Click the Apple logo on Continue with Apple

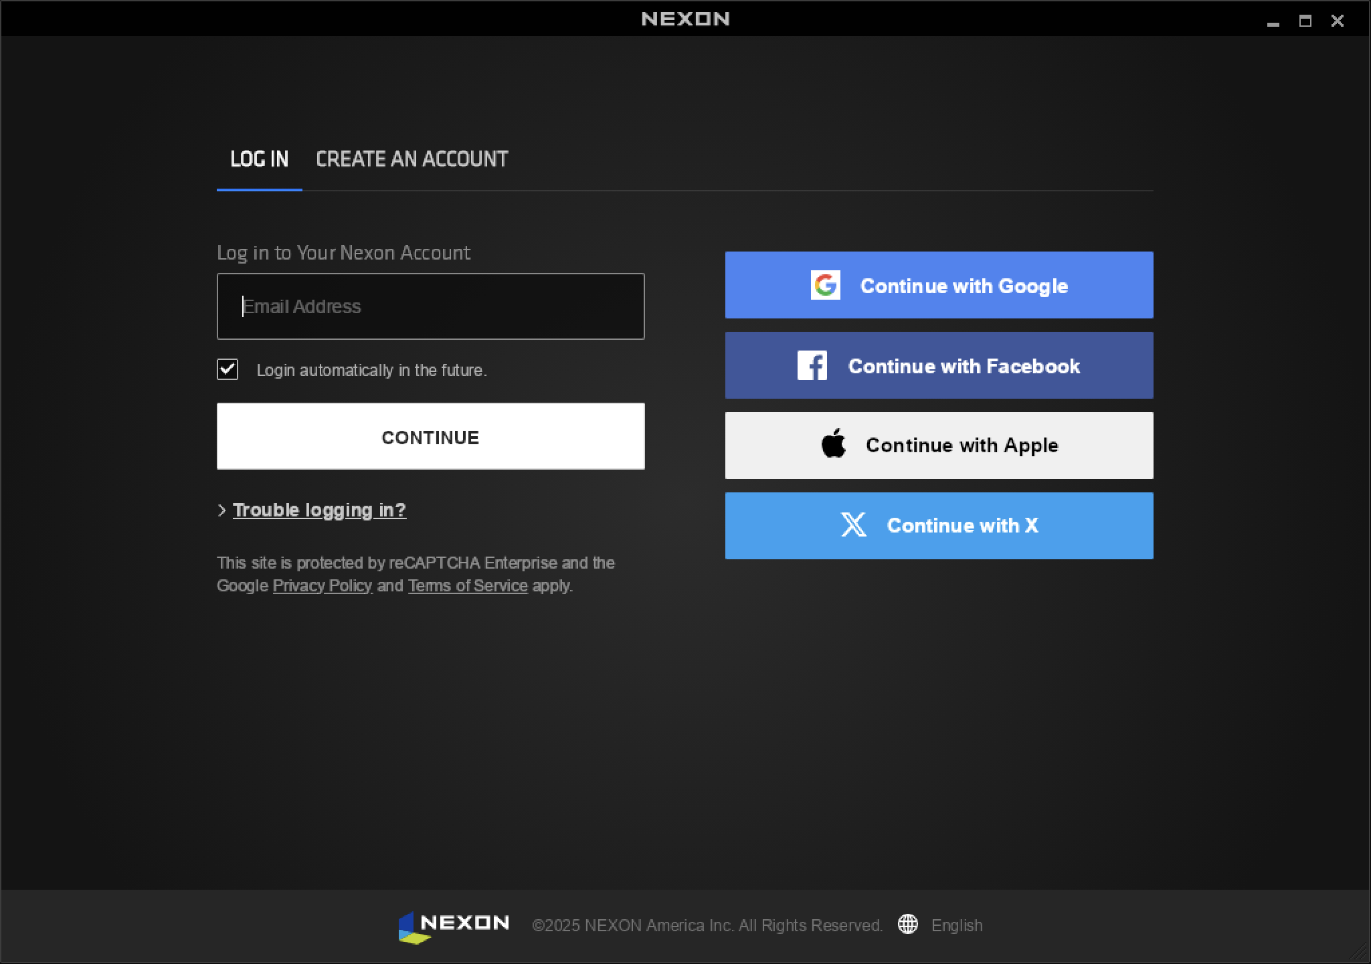click(x=833, y=445)
